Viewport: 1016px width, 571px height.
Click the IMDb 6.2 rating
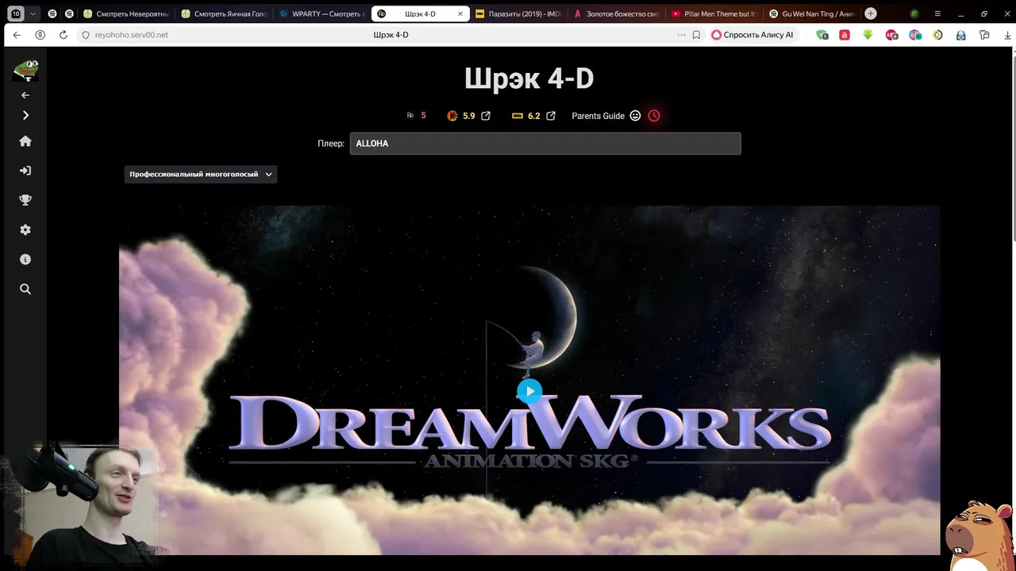click(x=526, y=116)
